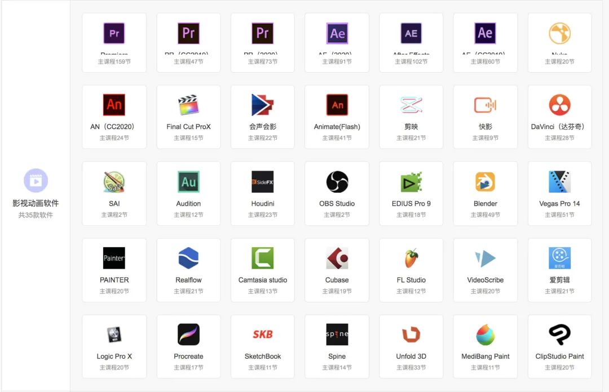Select the VideoScribe icon
Viewport: 609px width, 392px height.
coord(486,258)
